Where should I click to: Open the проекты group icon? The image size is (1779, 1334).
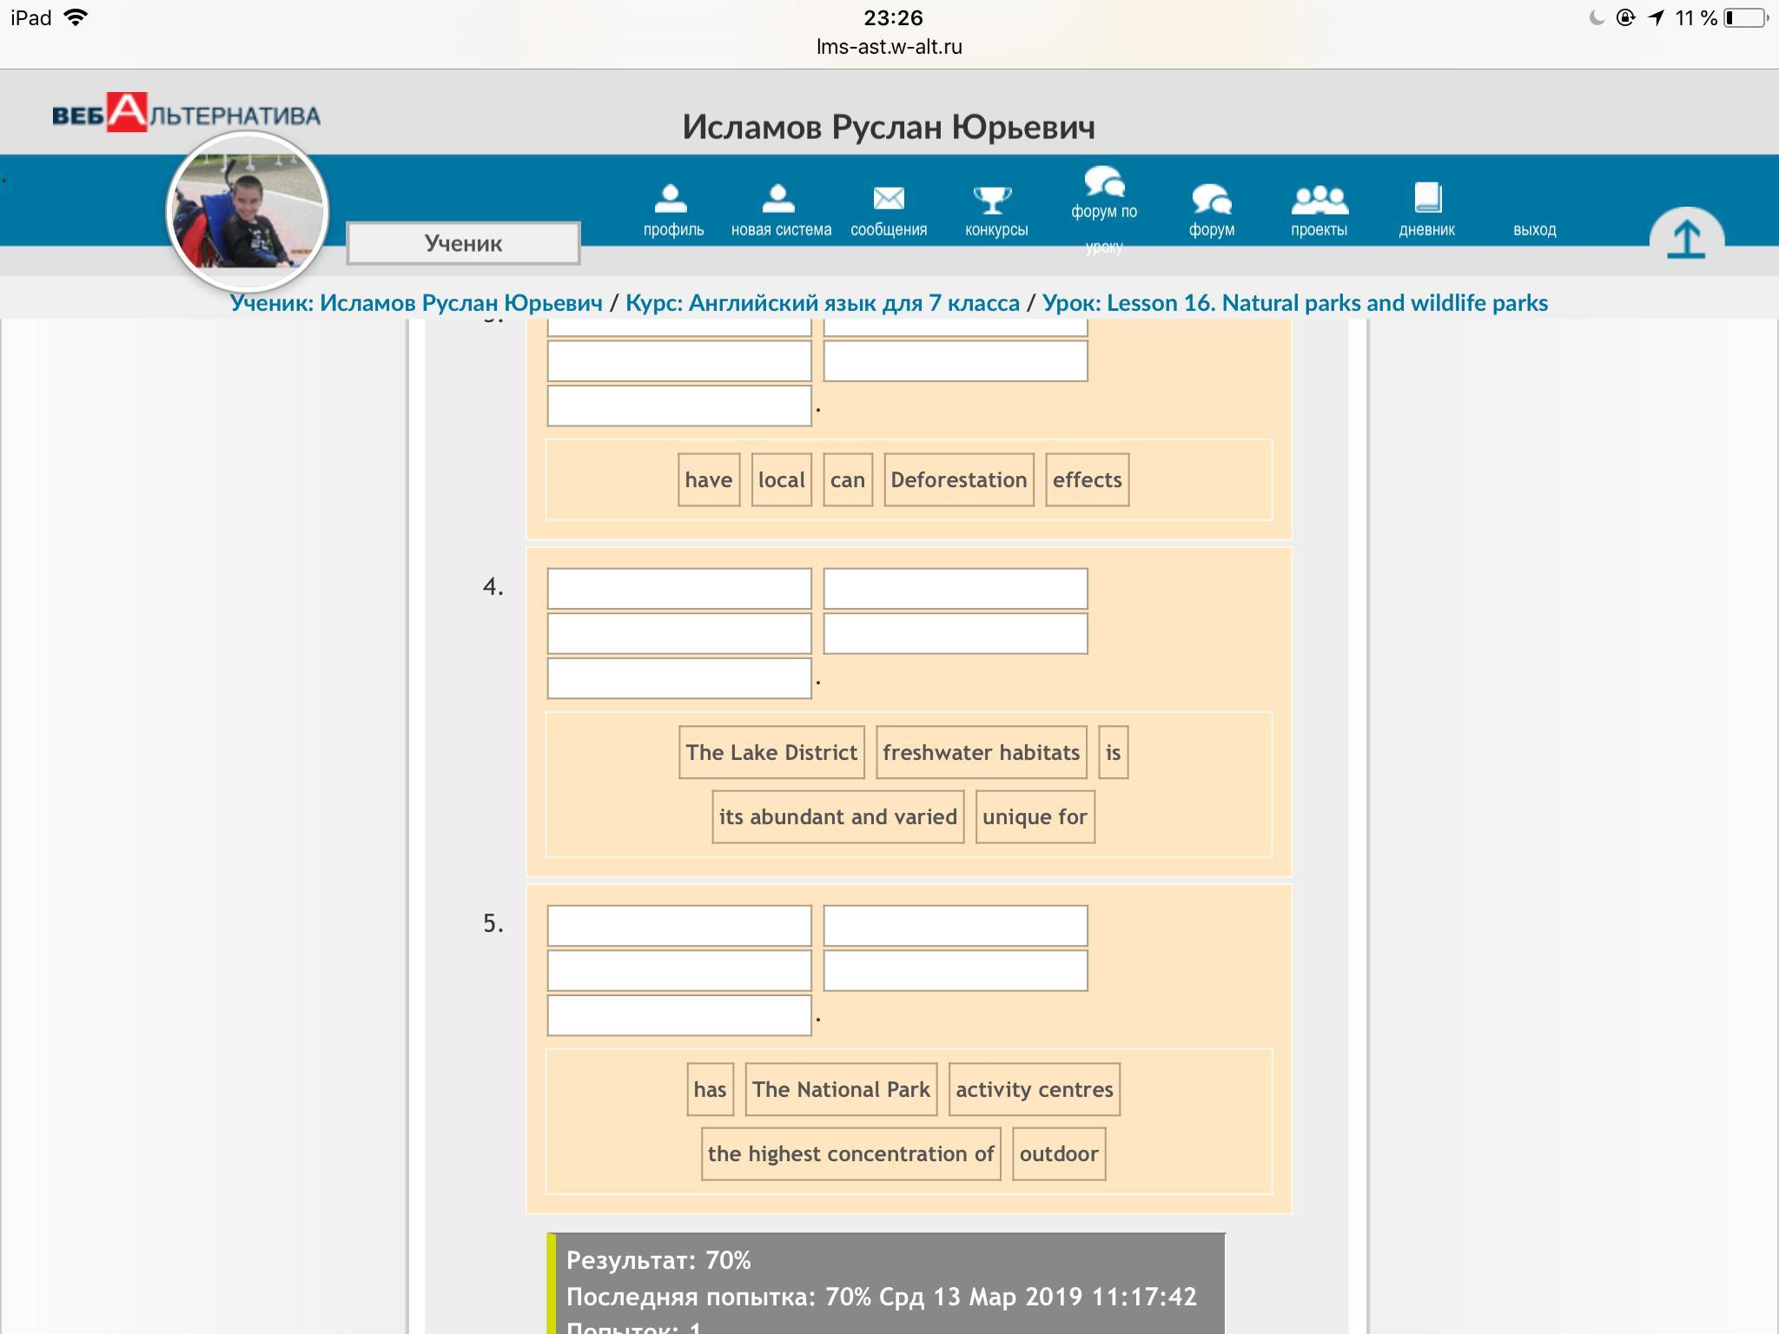pos(1319,200)
